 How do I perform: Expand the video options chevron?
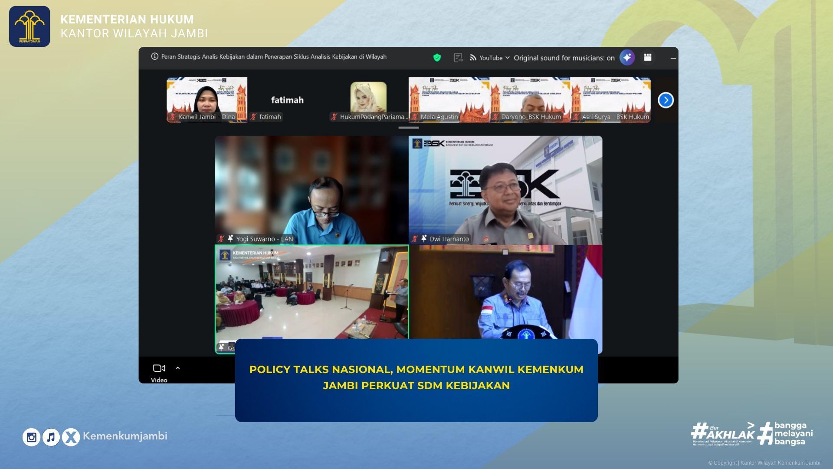177,368
